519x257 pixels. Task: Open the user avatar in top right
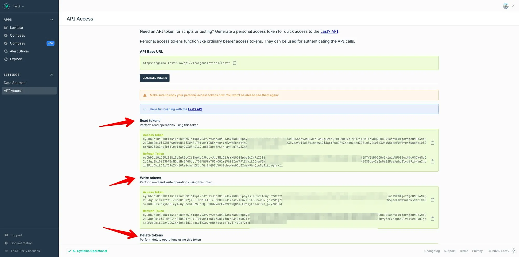(x=506, y=6)
